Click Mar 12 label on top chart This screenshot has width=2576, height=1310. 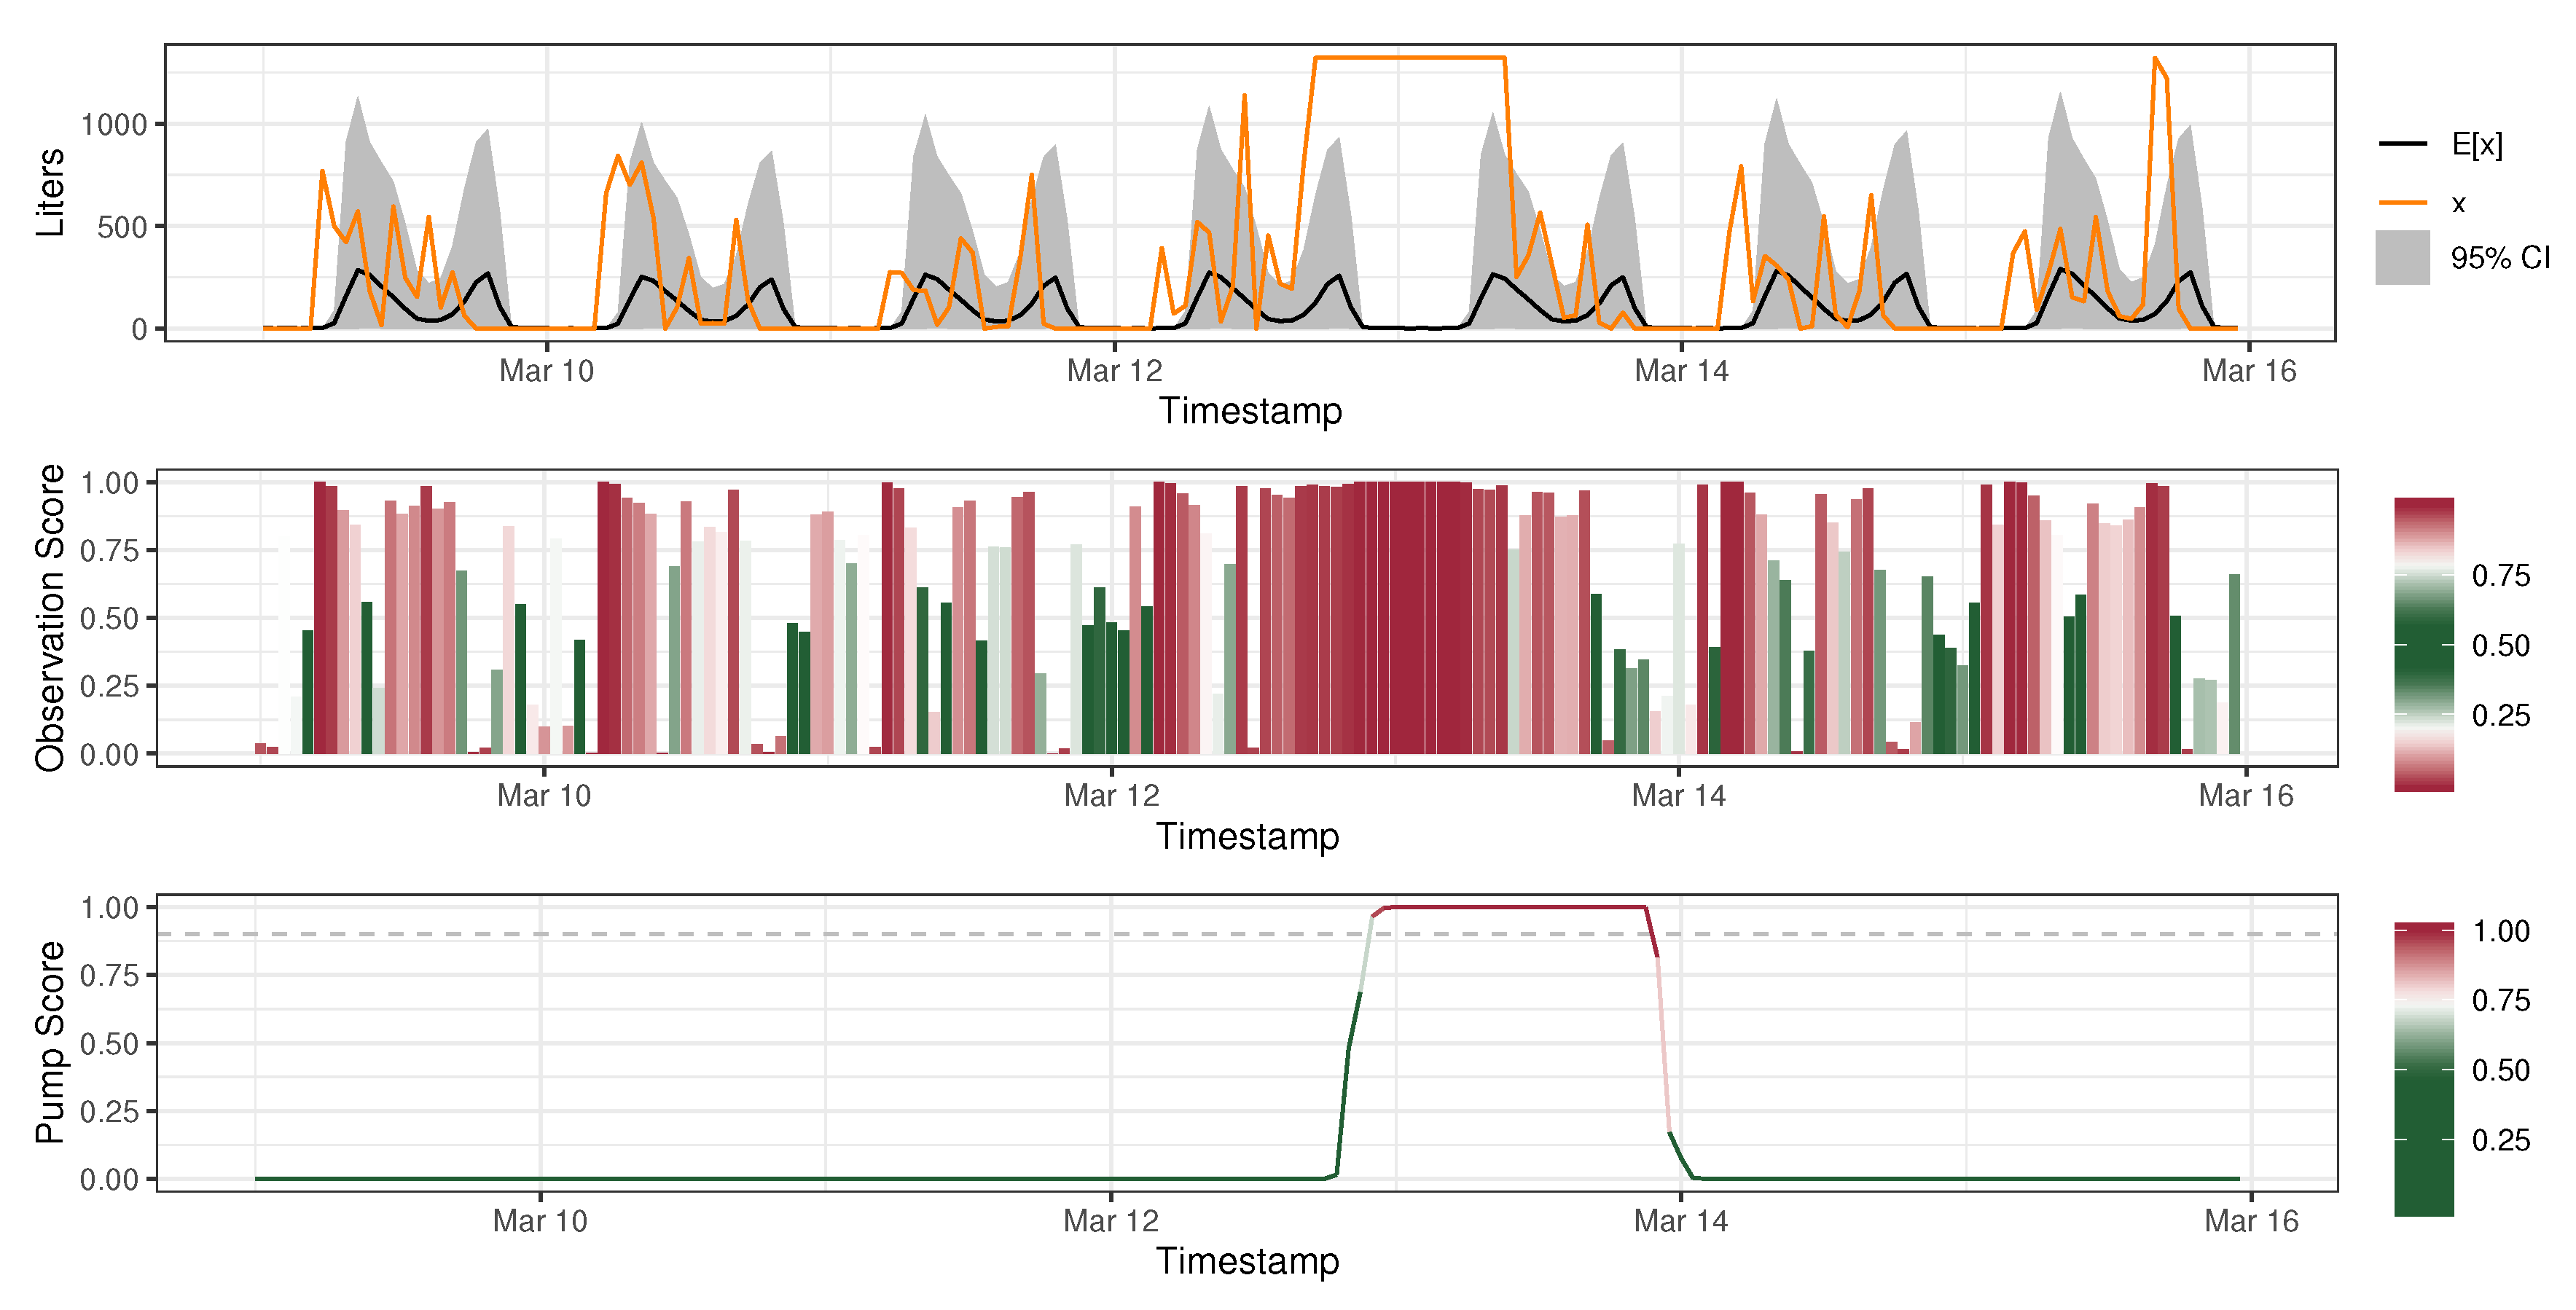[1114, 371]
